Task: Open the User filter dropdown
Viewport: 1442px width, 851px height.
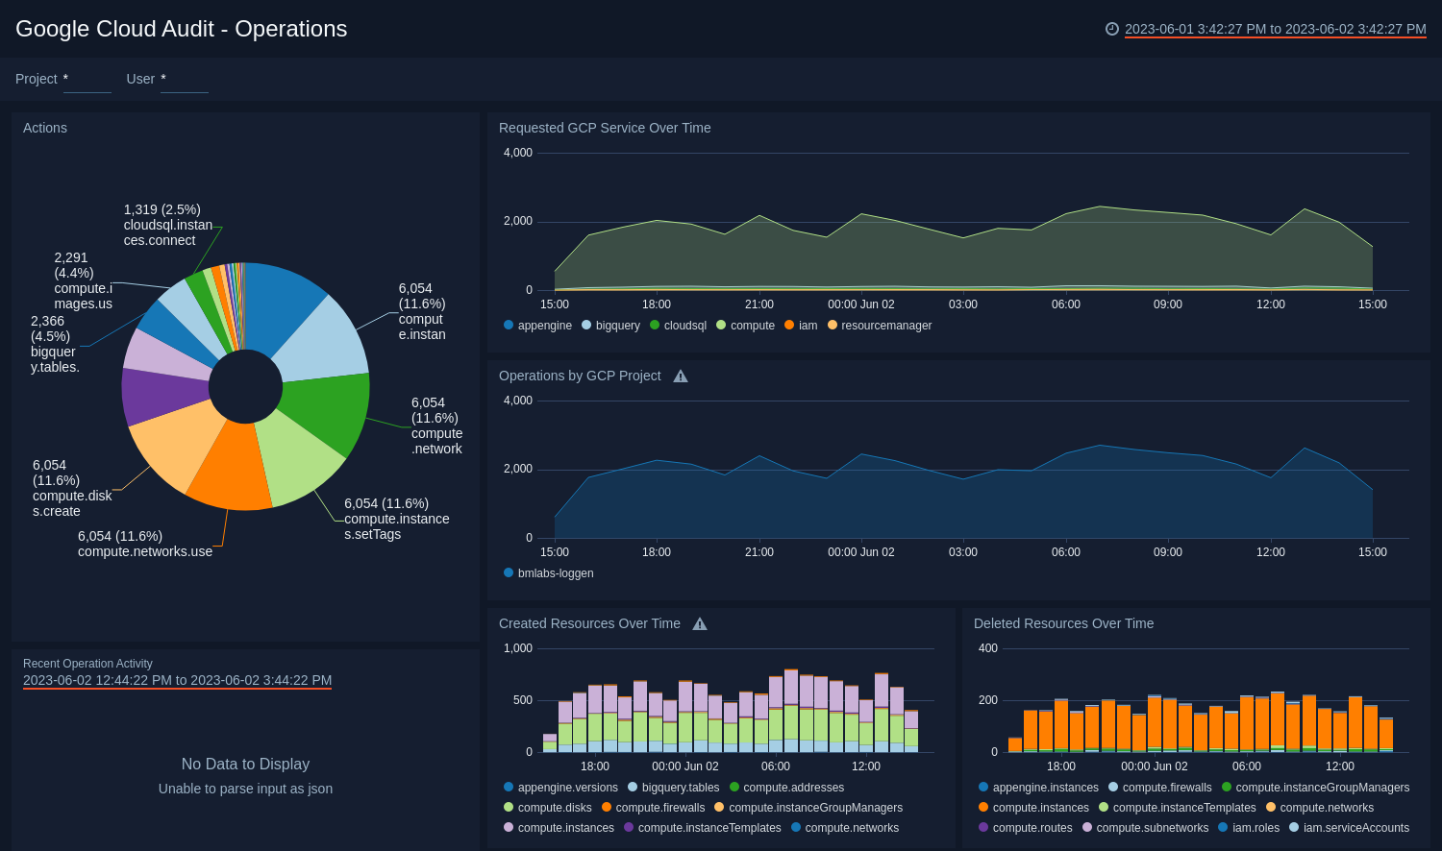Action: 184,82
